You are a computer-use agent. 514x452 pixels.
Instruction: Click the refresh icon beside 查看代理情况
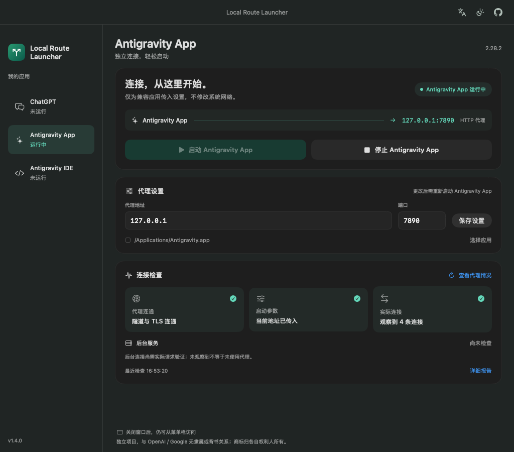(451, 275)
